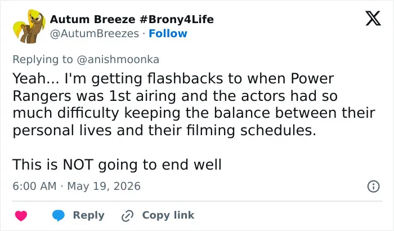Click the Reply text label
394x231 pixels.
(x=89, y=215)
